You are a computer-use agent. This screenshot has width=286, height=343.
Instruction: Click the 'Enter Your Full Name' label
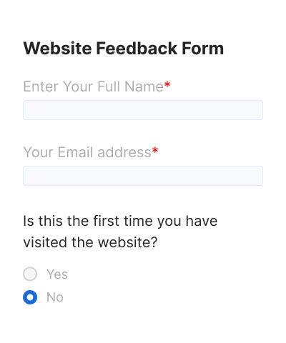tap(93, 86)
